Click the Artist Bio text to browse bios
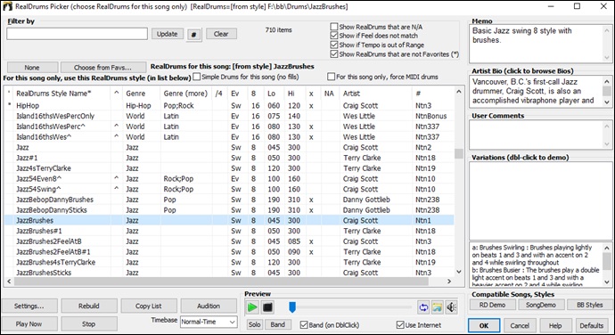 click(537, 92)
